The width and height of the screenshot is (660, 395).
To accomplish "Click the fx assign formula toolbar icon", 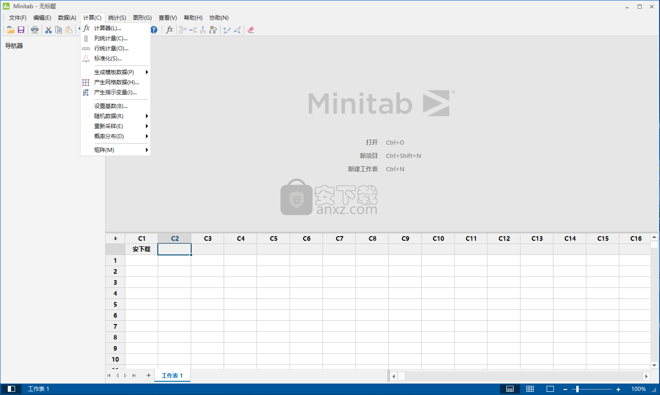I will point(170,30).
